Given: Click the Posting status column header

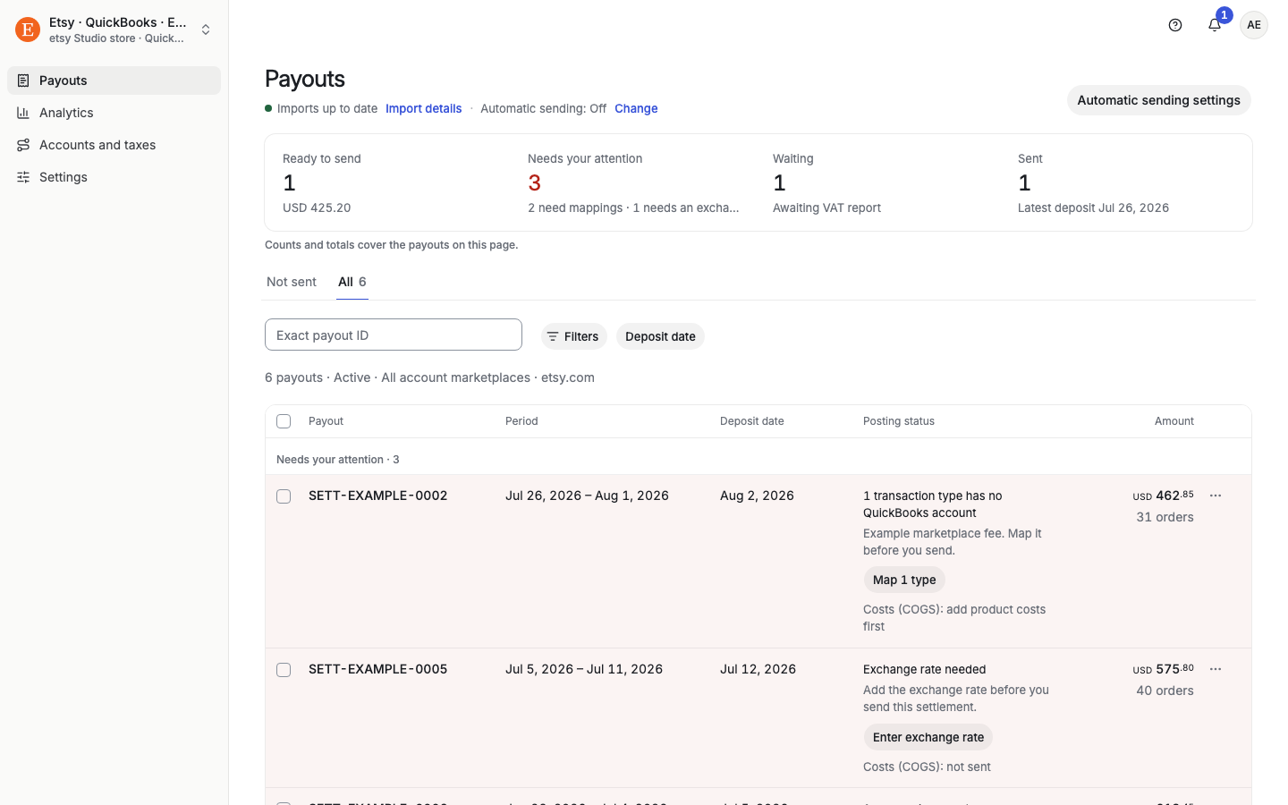Looking at the screenshot, I should pyautogui.click(x=899, y=421).
